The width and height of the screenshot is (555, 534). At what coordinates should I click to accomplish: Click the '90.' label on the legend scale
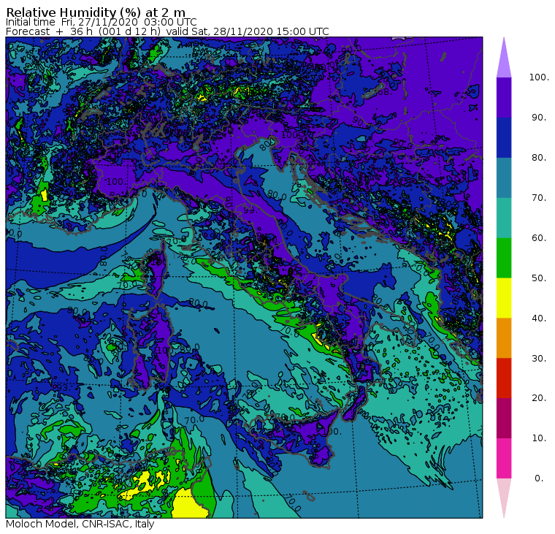[x=539, y=117]
